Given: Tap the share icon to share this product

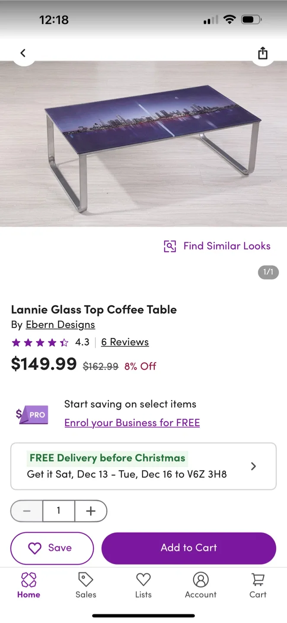Looking at the screenshot, I should click(262, 53).
